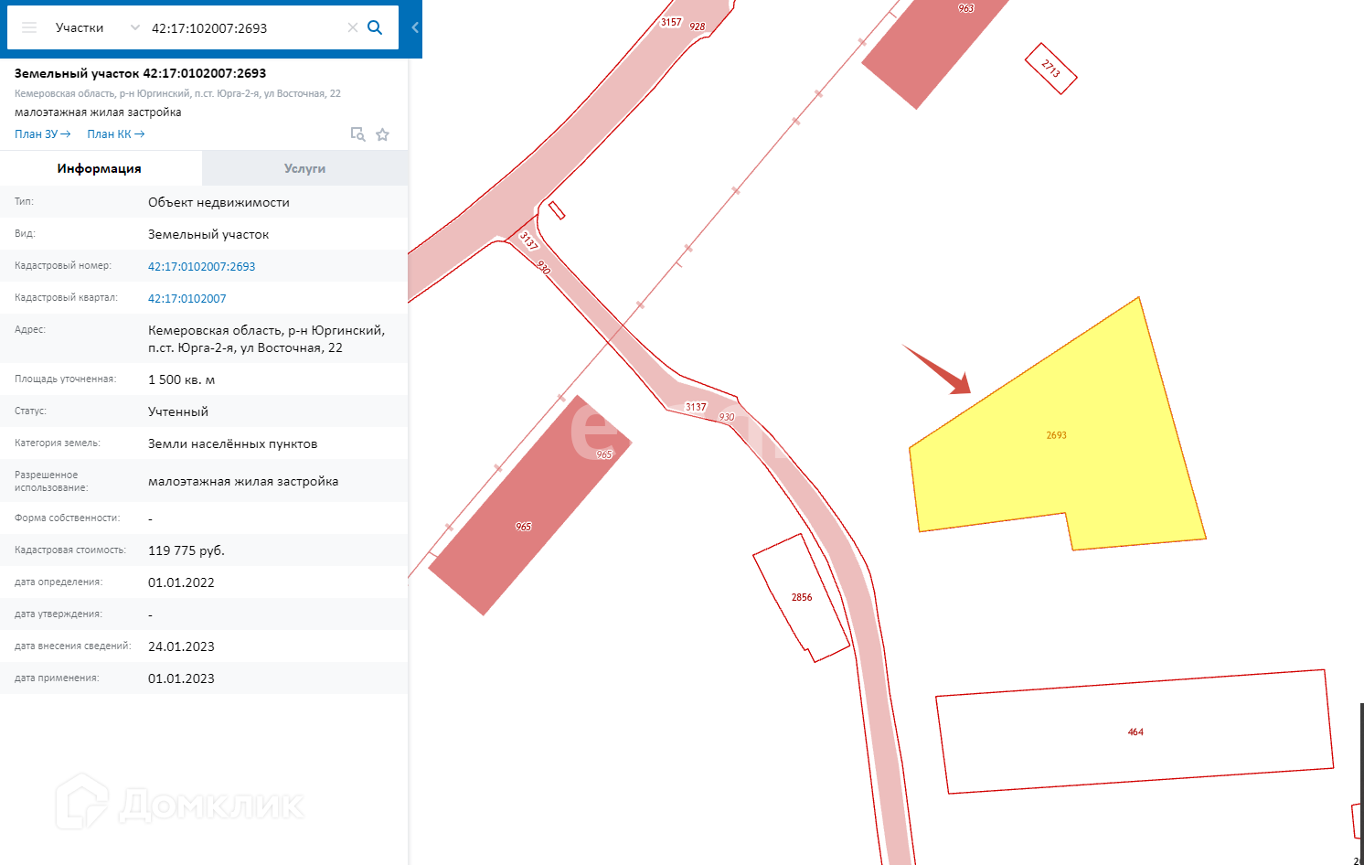Click the address value in the Адрес row
The image size is (1364, 865).
coord(267,339)
